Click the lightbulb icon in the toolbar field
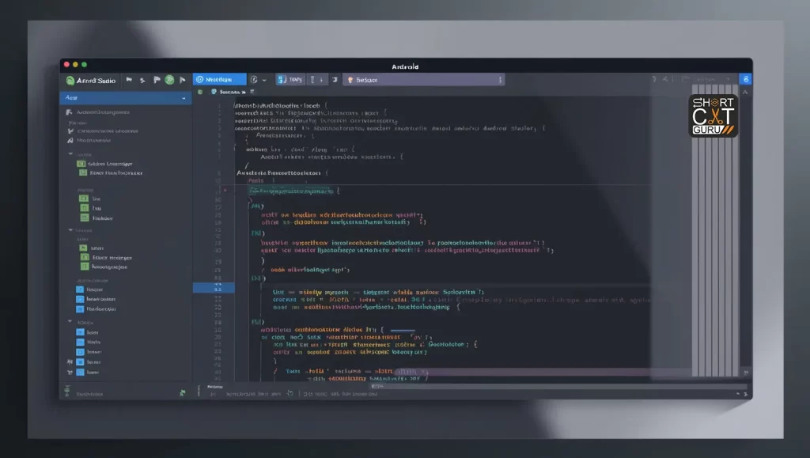The image size is (810, 458). [x=350, y=80]
